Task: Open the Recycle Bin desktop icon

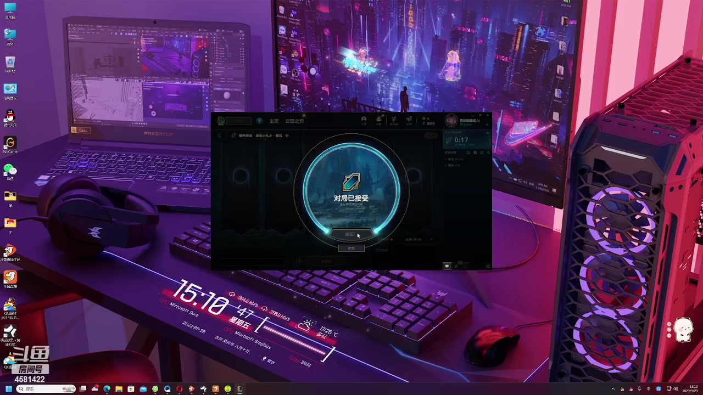Action: (x=10, y=64)
